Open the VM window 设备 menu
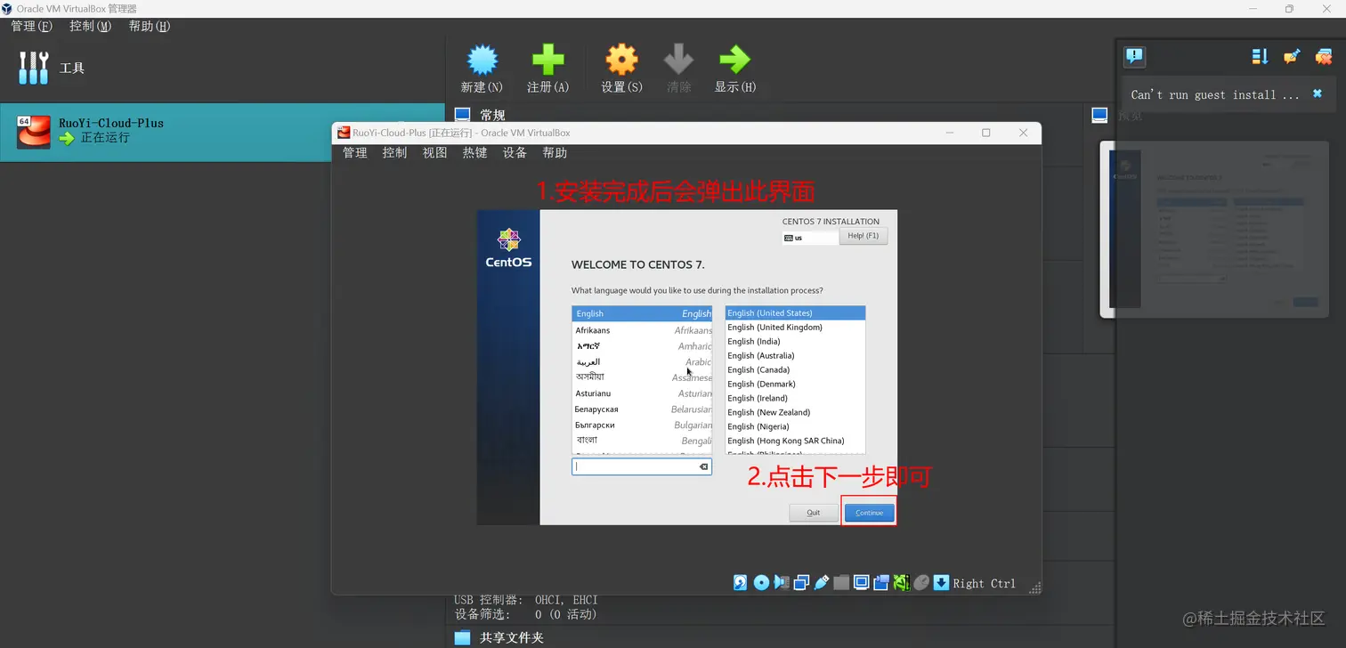 tap(515, 153)
